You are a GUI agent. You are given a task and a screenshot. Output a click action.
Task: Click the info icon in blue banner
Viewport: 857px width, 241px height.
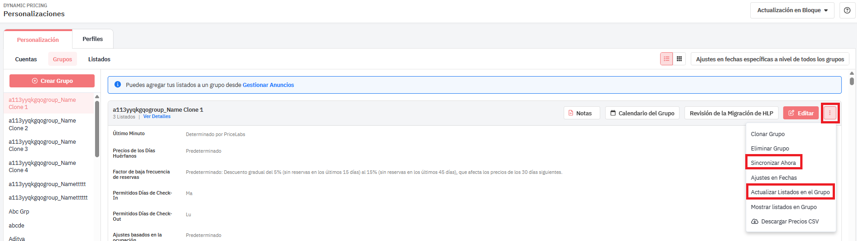point(118,85)
